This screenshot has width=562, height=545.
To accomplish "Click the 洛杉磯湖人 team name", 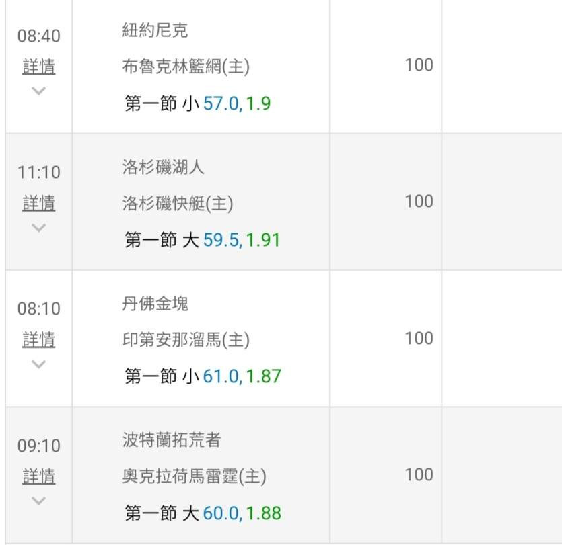I will pos(163,167).
